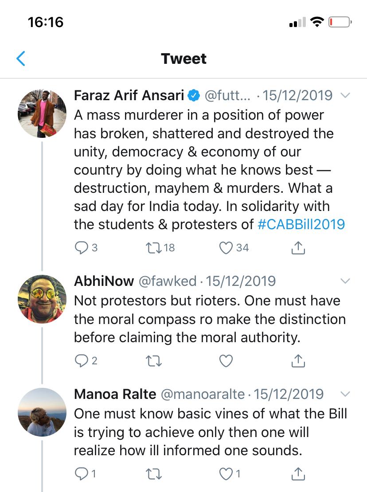Open options chevron on AbhiNow's tweet
This screenshot has width=367, height=492.
point(344,281)
